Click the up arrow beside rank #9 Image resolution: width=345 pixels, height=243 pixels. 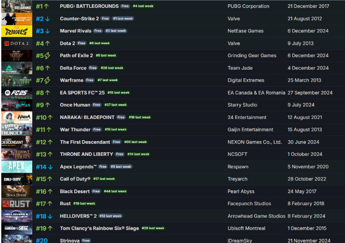(x=47, y=105)
